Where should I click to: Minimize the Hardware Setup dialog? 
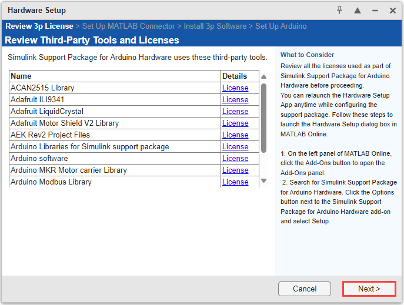point(375,11)
